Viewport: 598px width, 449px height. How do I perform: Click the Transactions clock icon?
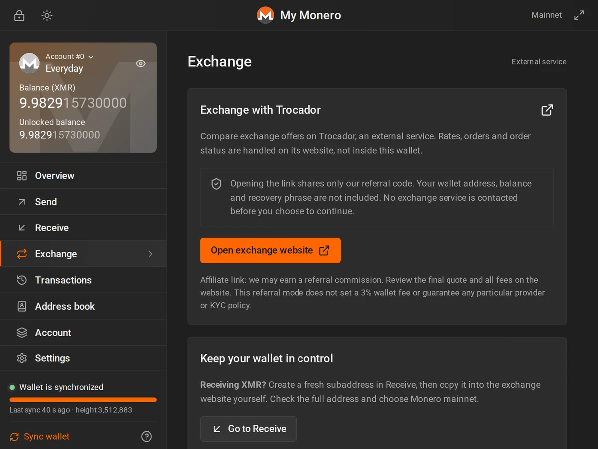point(22,280)
